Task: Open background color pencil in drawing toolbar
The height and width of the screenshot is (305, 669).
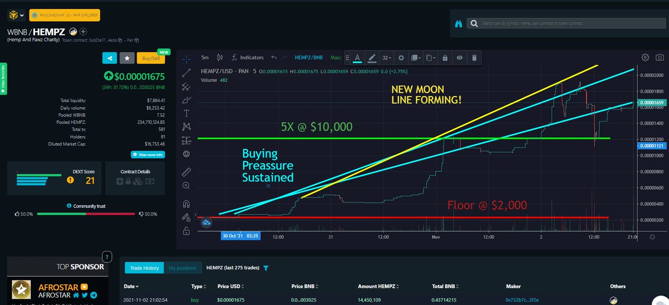Action: point(372,58)
